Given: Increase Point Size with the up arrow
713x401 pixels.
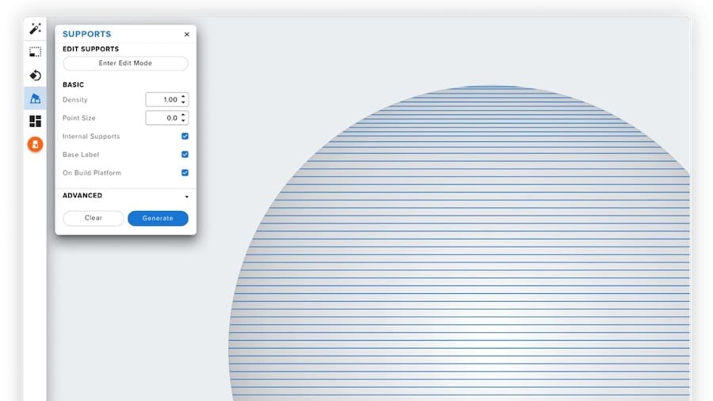Looking at the screenshot, I should pyautogui.click(x=183, y=115).
